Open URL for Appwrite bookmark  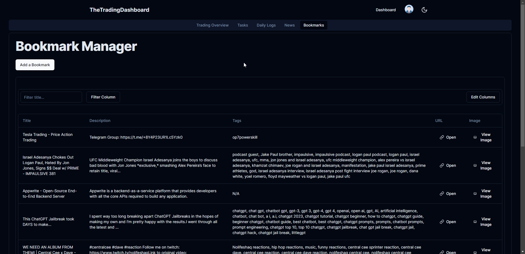pyautogui.click(x=448, y=194)
